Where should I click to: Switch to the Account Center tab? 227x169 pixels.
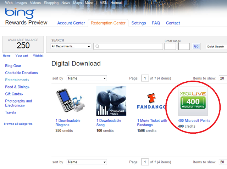coord(71,23)
